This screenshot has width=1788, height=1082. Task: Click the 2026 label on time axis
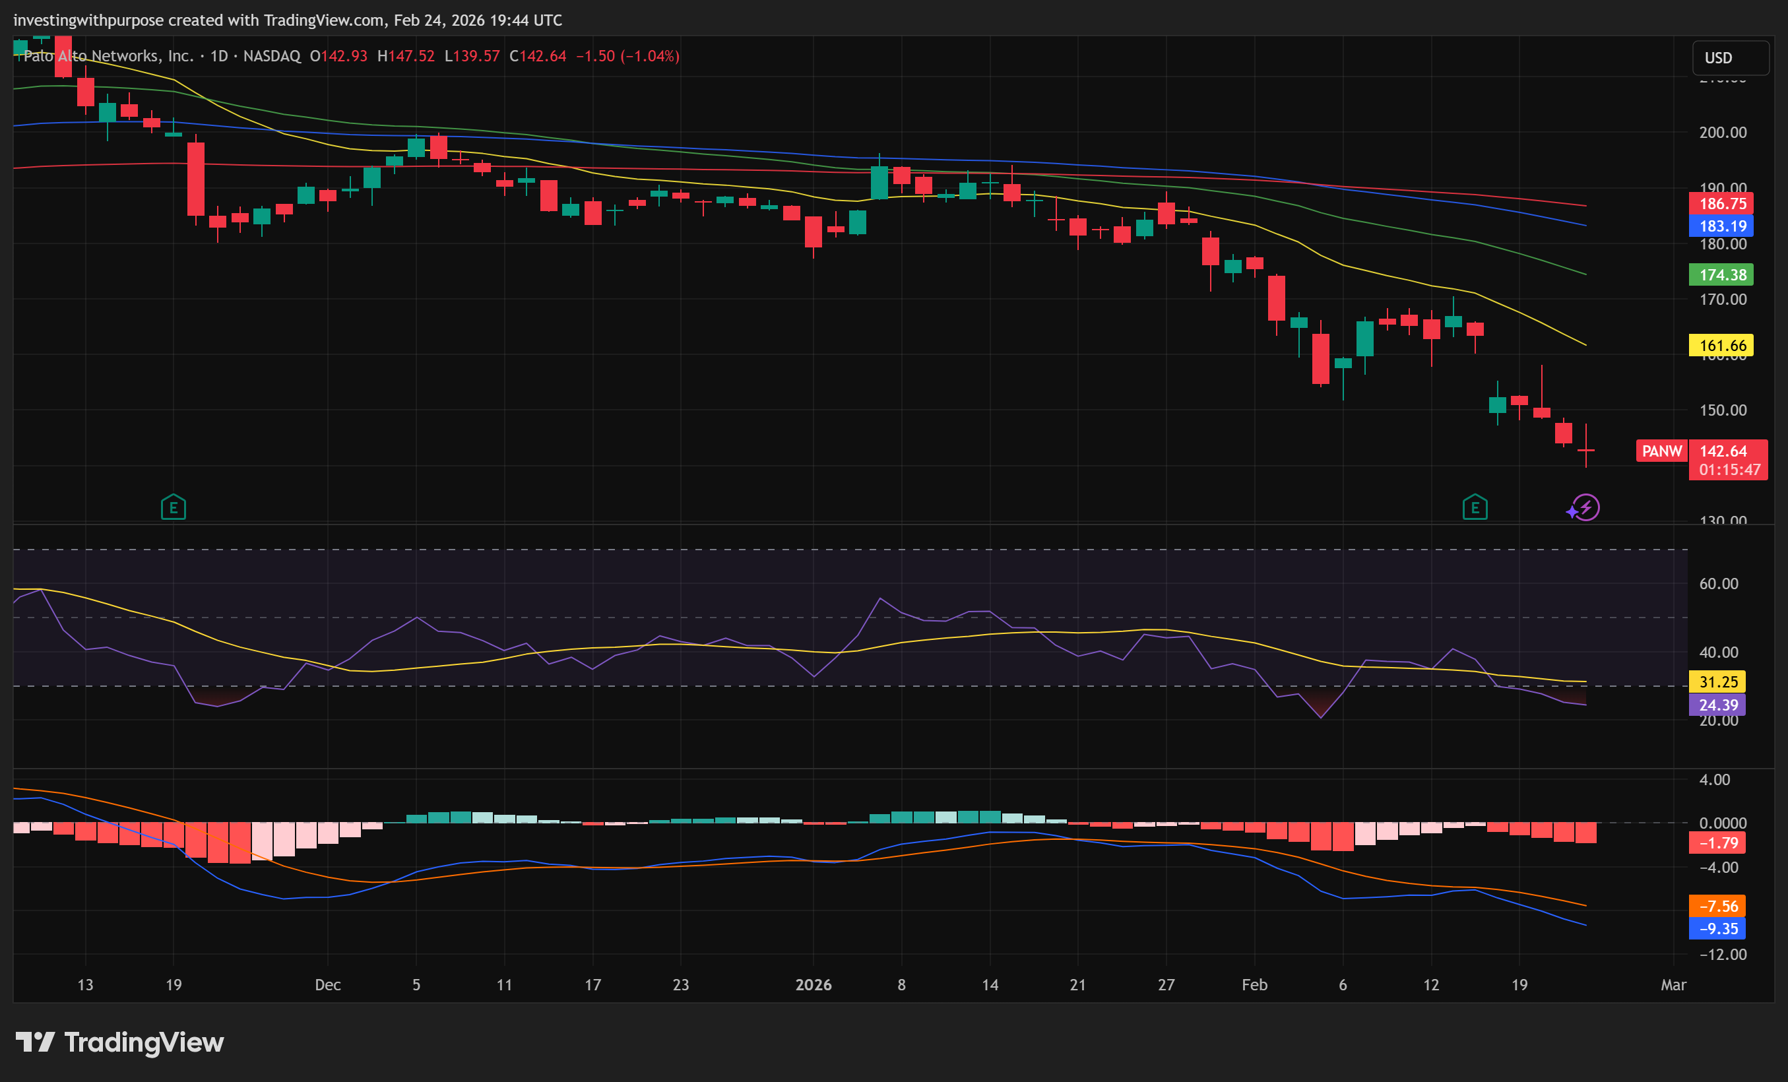tap(813, 985)
